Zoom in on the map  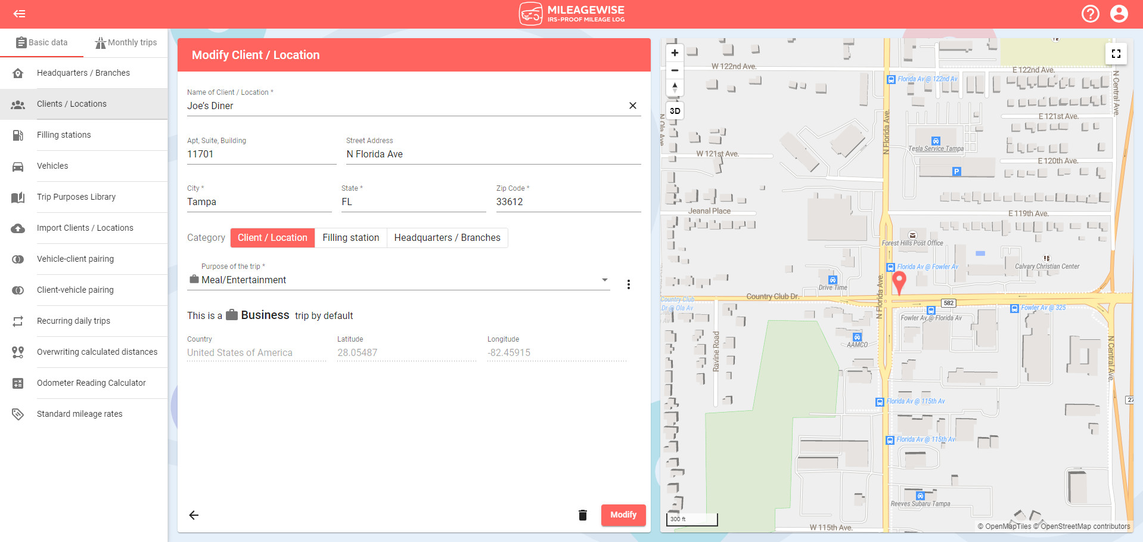pos(675,53)
